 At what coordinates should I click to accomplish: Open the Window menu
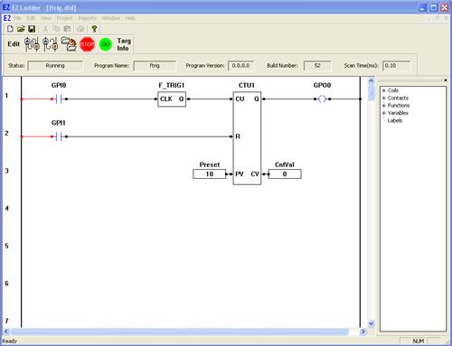tap(111, 18)
